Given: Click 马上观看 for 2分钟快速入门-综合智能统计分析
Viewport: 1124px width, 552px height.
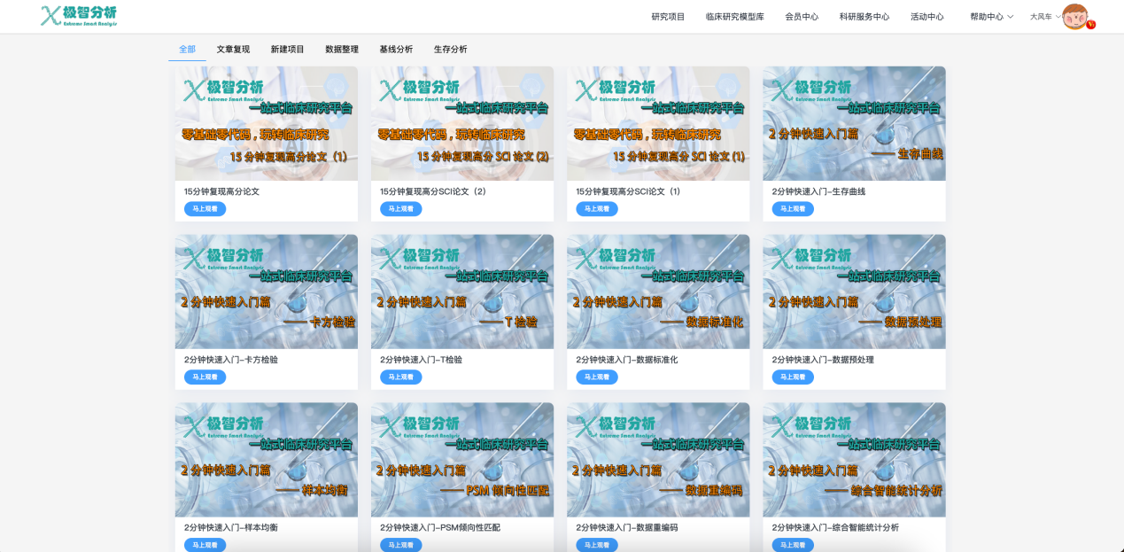Looking at the screenshot, I should pyautogui.click(x=793, y=545).
